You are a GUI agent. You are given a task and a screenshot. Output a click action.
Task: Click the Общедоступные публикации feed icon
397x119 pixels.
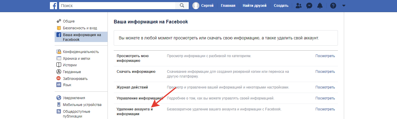coord(58,112)
